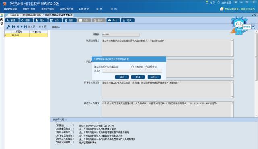258x149 pixels.
Task: Close the current tab with the X
Action: 255,15
